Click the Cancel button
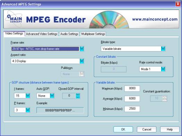182x136 pixels. (147, 129)
